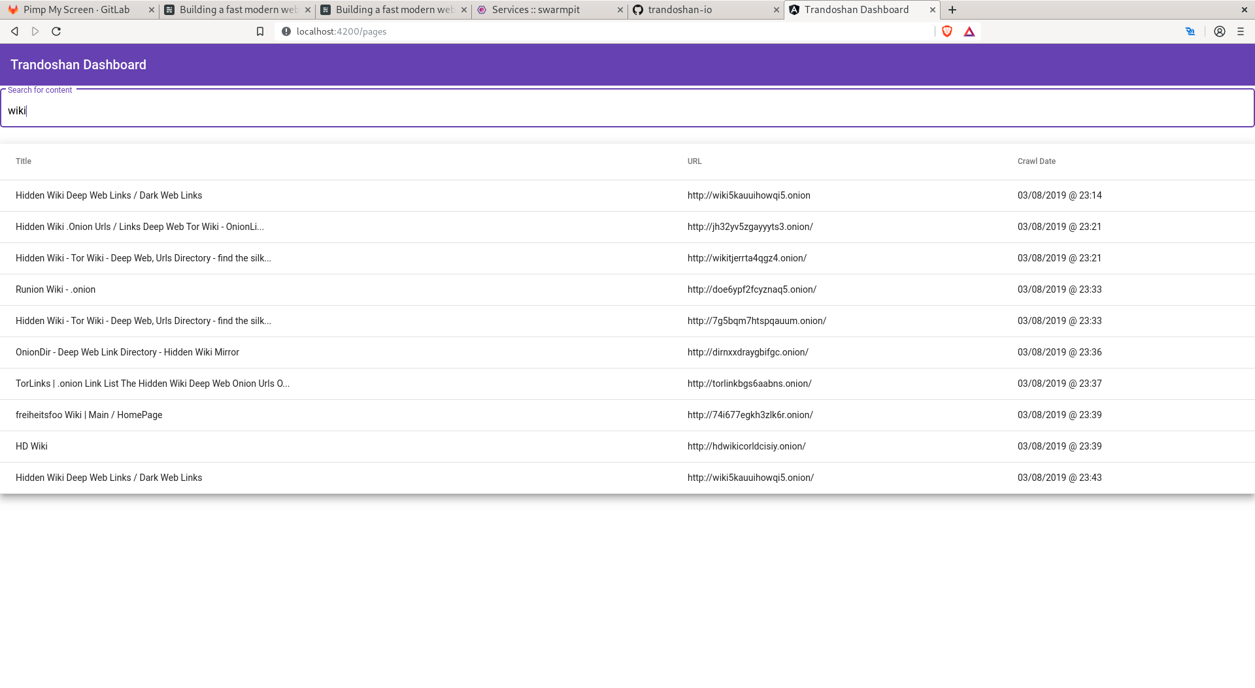Viewport: 1255px width, 688px height.
Task: Click the Crawl Date column header
Action: (x=1037, y=161)
